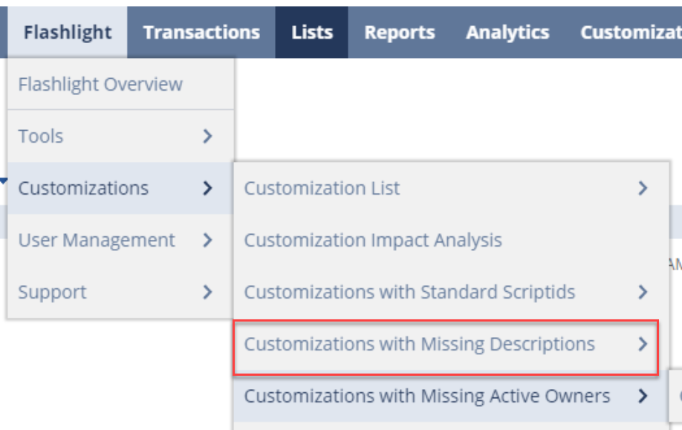This screenshot has height=430, width=682.
Task: Choose the Support menu item
Action: tap(52, 292)
